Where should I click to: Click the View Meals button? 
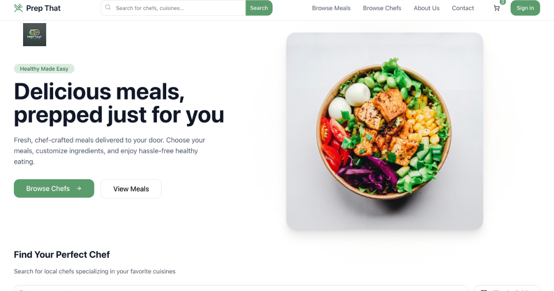(131, 189)
